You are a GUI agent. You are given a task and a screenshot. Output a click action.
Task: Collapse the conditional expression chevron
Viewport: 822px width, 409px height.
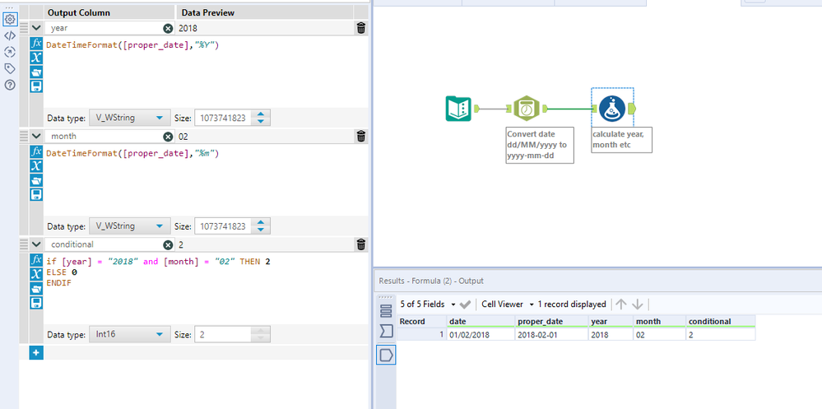coord(35,244)
